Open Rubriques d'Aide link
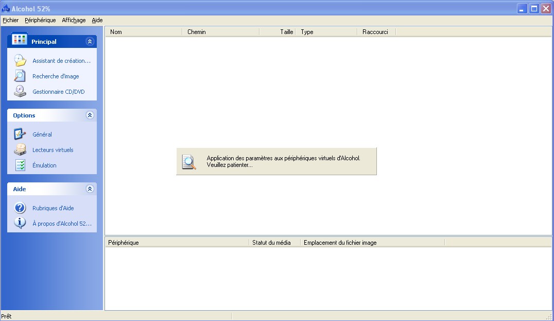This screenshot has width=554, height=321. click(54, 208)
